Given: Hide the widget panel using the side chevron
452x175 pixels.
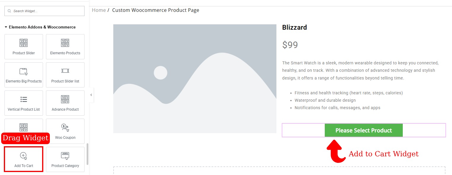Looking at the screenshot, I should click(91, 95).
